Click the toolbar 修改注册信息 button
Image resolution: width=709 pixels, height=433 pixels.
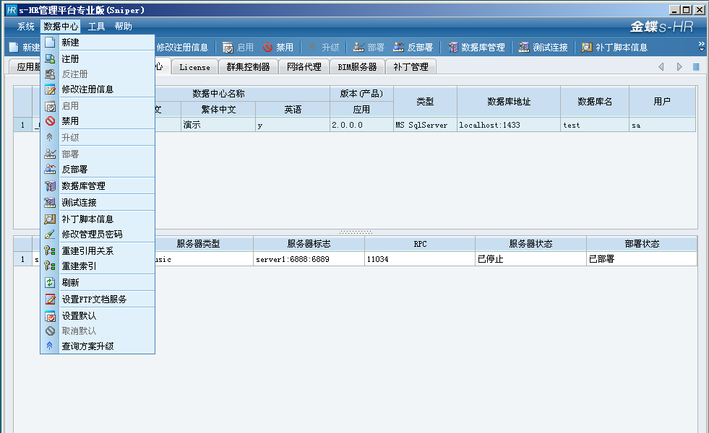(x=182, y=48)
